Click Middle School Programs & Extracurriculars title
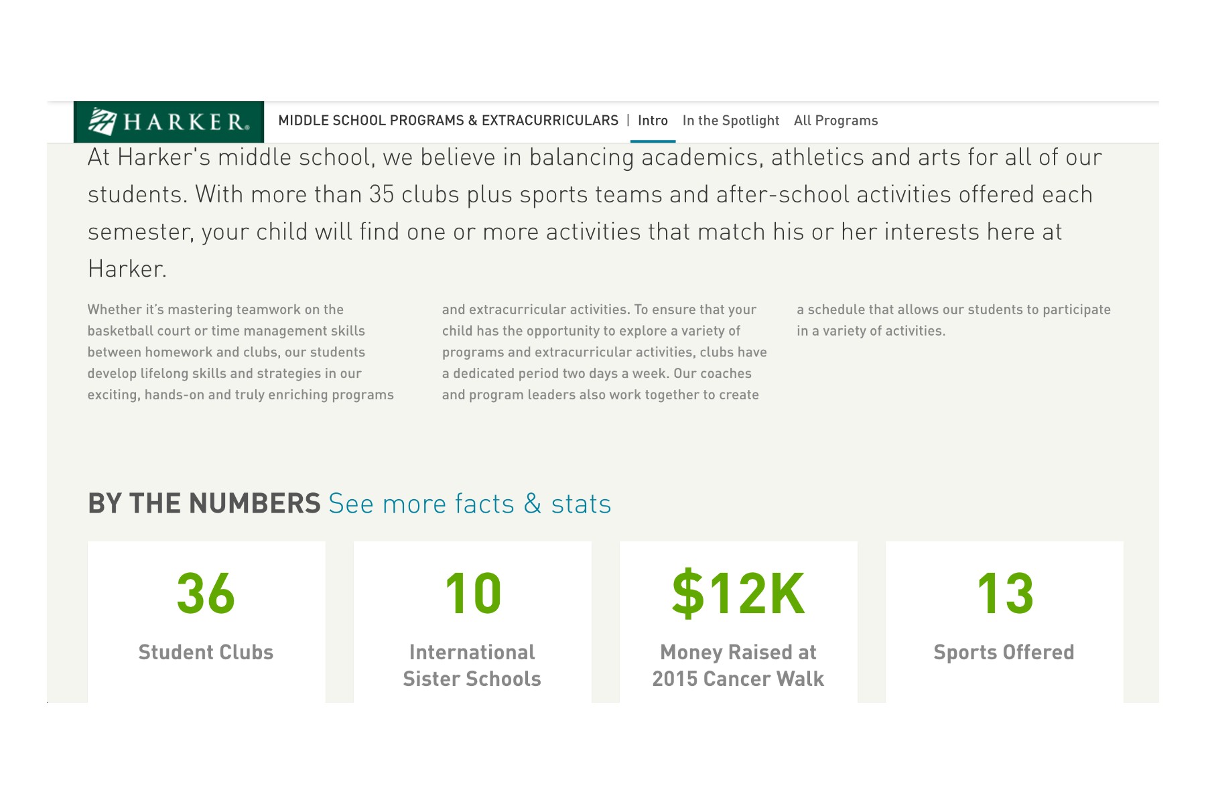The width and height of the screenshot is (1206, 804). point(448,121)
